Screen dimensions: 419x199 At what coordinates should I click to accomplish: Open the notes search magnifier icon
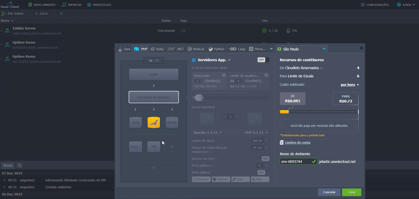[x=19, y=165]
